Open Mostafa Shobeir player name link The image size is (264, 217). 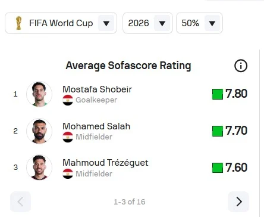click(97, 89)
